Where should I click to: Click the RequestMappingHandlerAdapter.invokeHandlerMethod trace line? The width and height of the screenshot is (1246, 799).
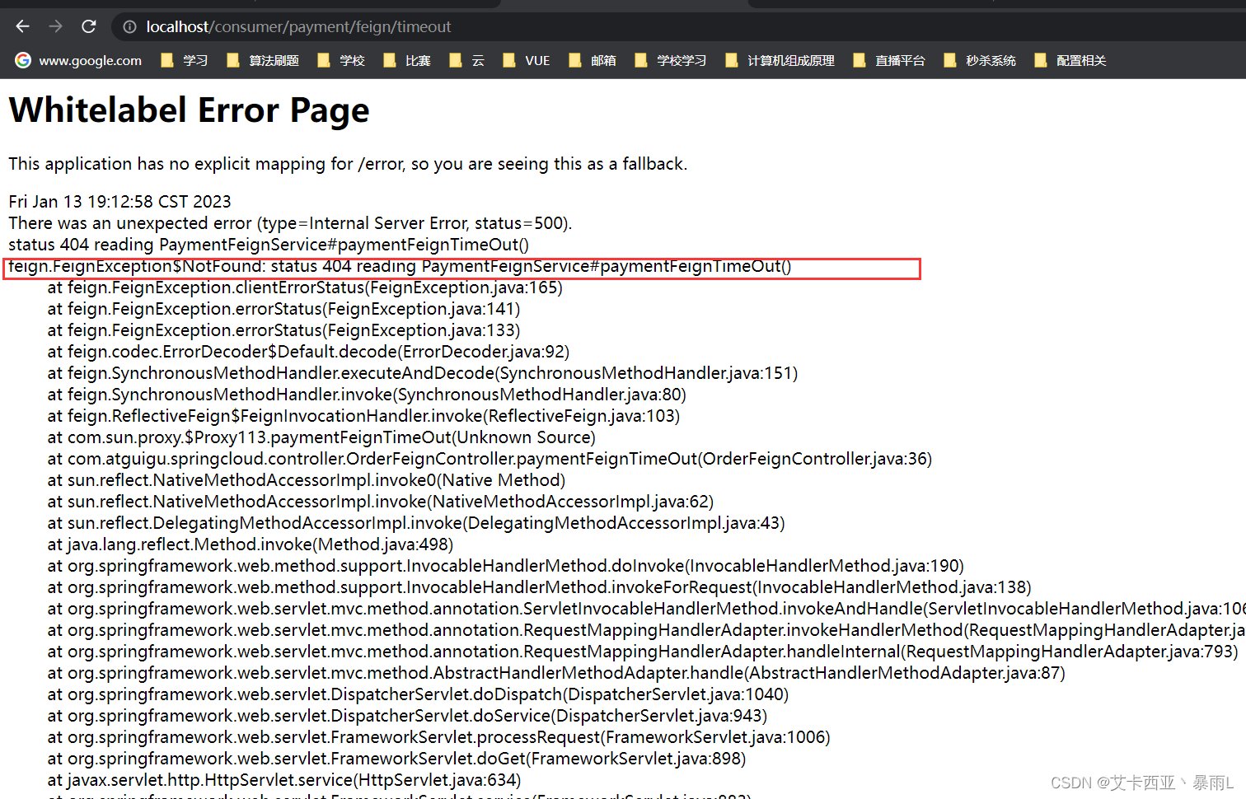coord(646,630)
